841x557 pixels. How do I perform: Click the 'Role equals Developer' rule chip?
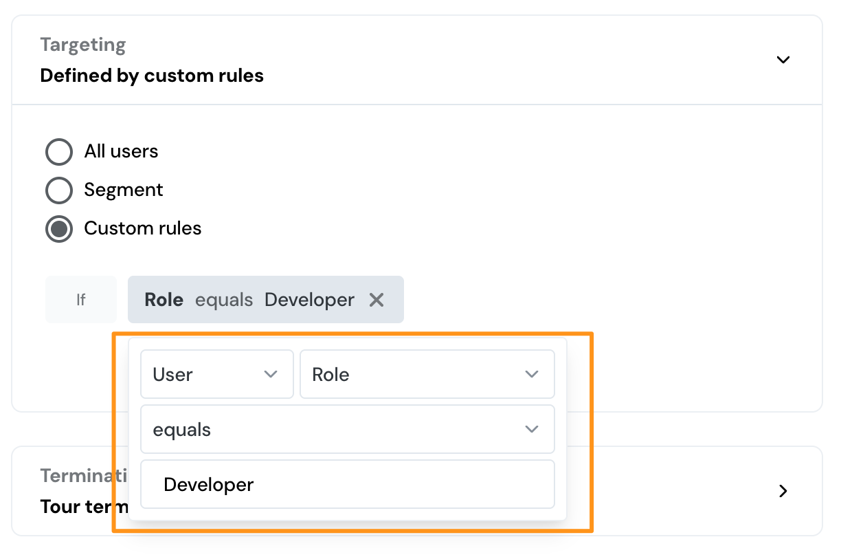(254, 299)
